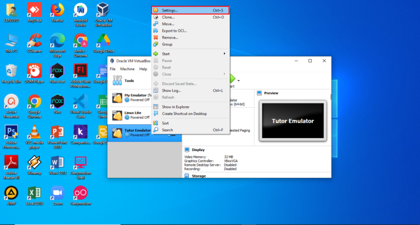Select the My Emulator virtual machine
This screenshot has width=420, height=225.
pyautogui.click(x=130, y=98)
